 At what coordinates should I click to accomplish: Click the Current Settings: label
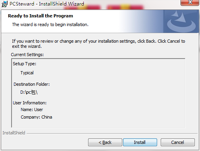[x=27, y=55]
